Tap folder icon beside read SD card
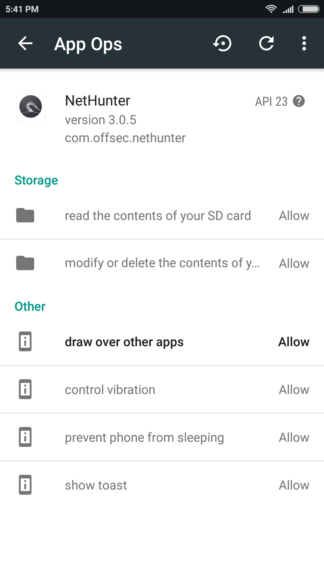 click(x=25, y=215)
